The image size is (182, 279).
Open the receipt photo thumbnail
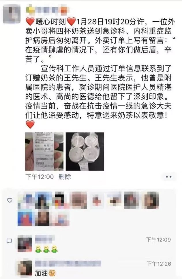tap(44, 151)
